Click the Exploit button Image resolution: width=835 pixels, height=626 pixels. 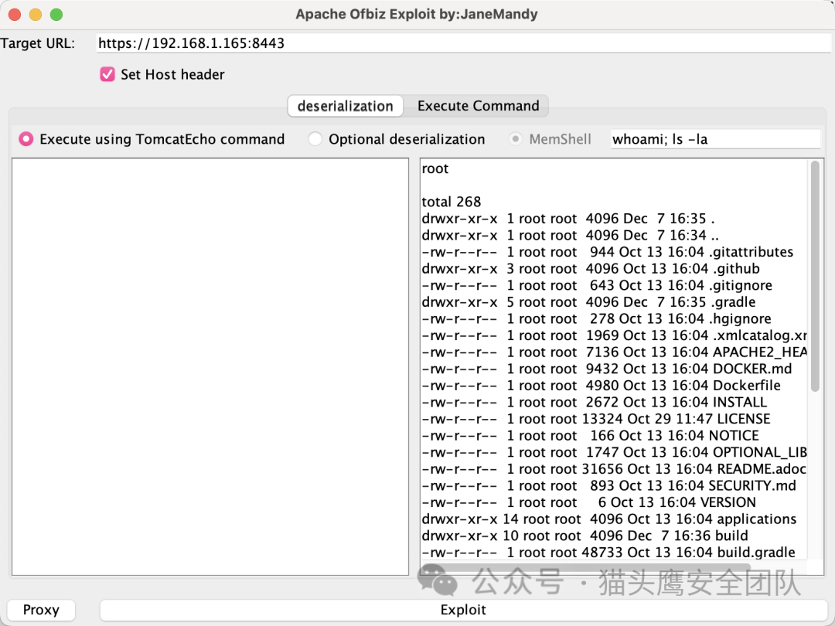(463, 610)
